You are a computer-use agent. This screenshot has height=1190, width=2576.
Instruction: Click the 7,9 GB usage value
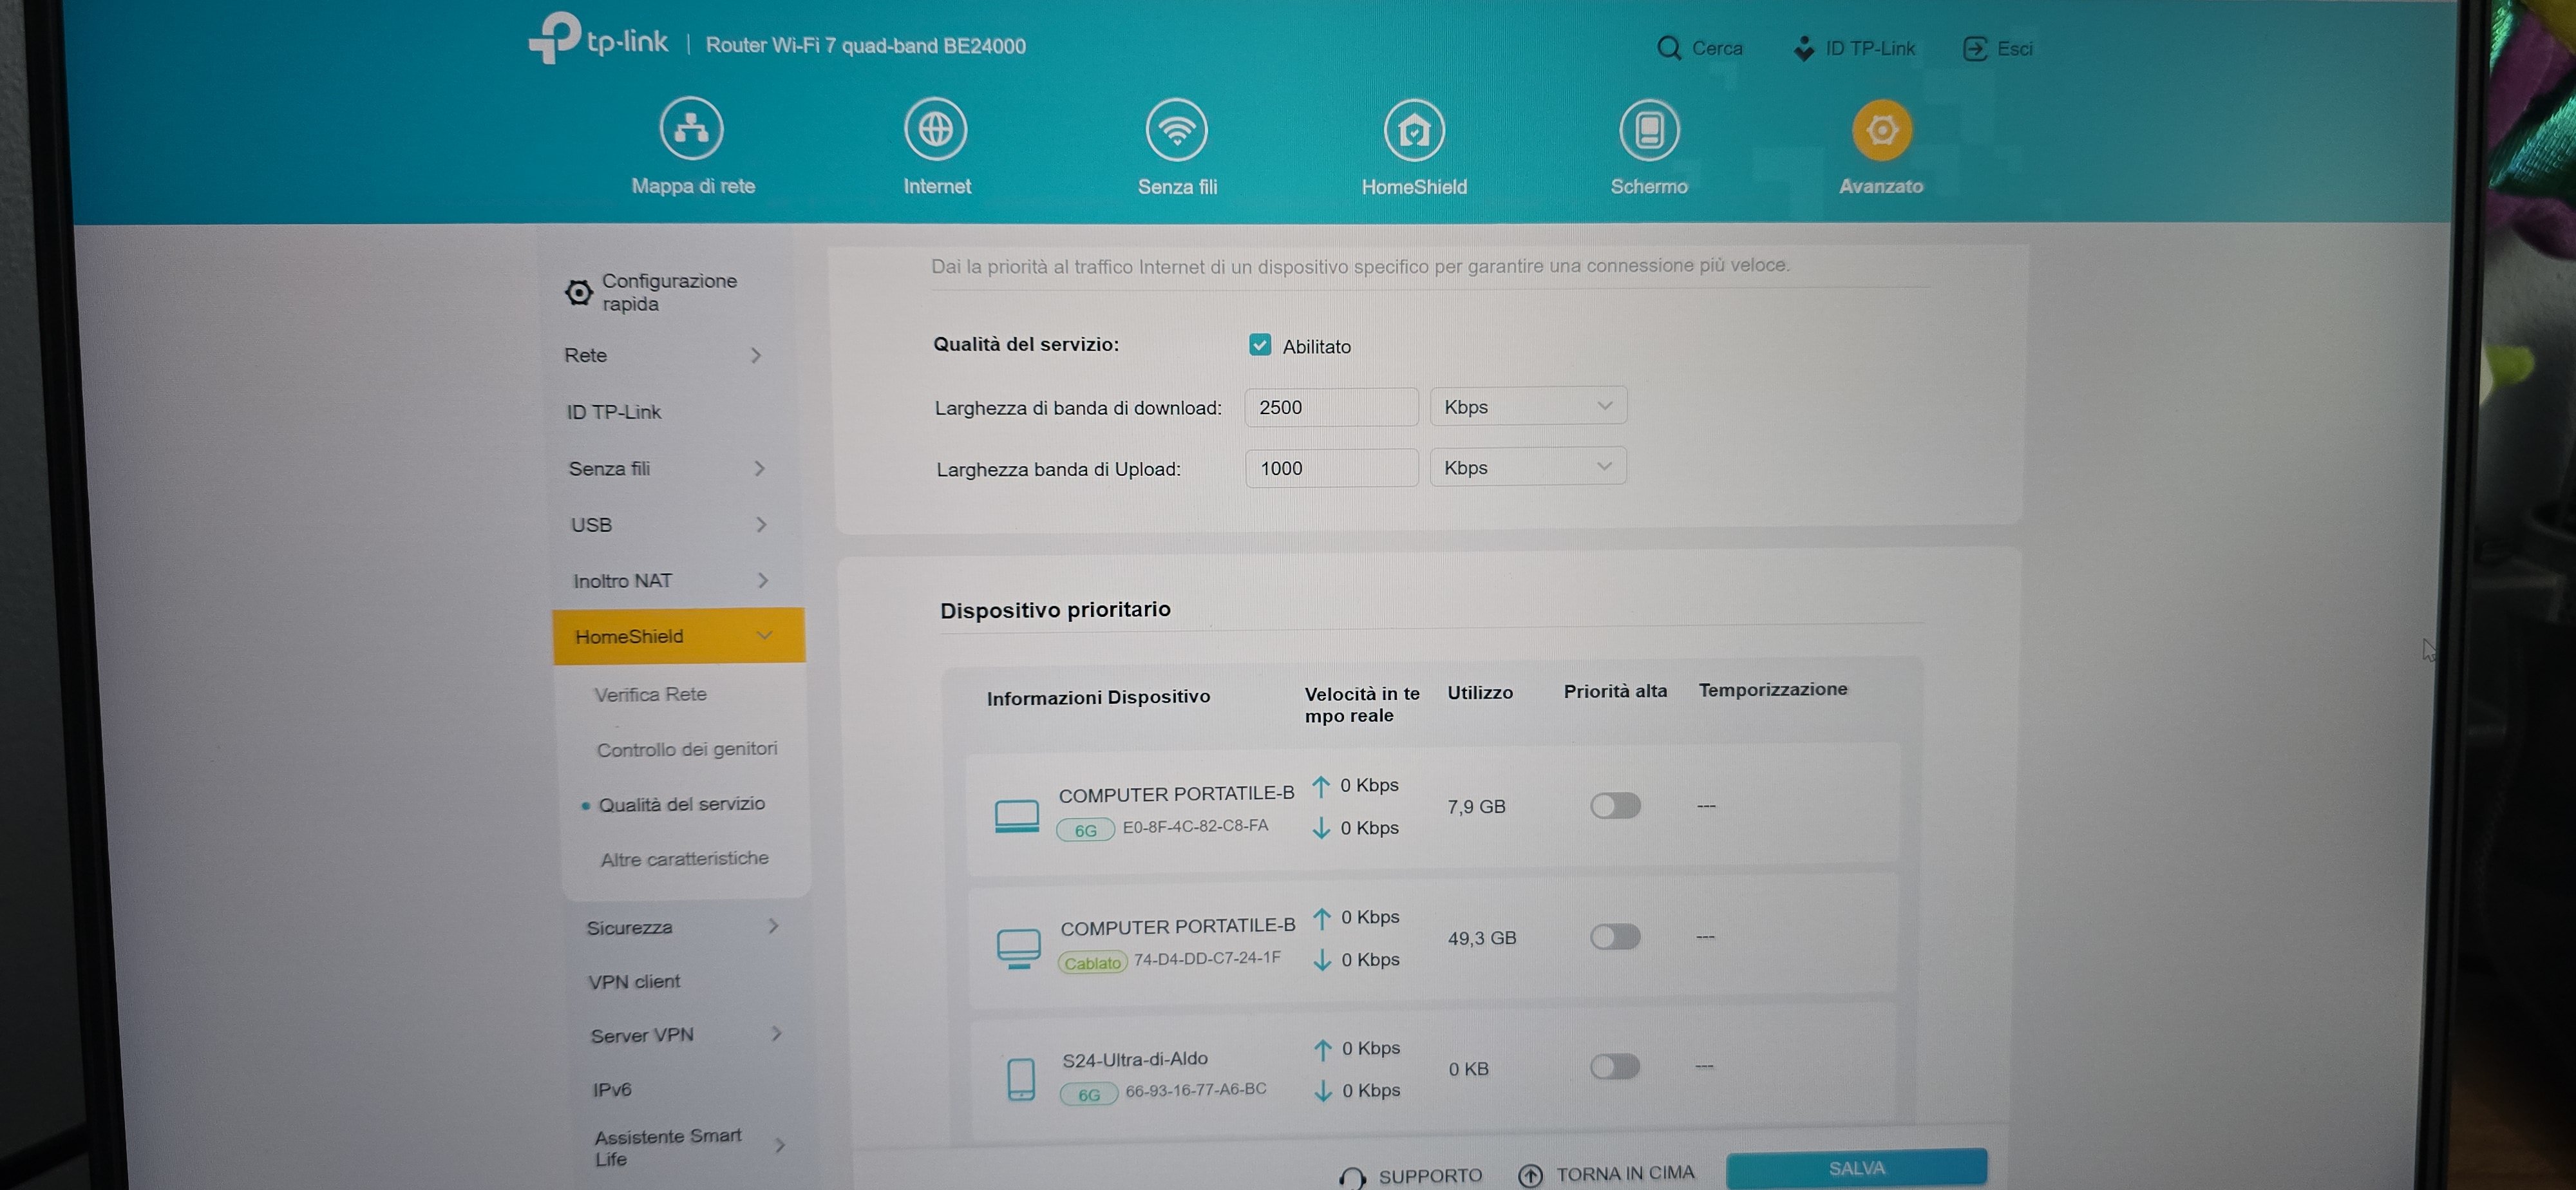coord(1476,806)
